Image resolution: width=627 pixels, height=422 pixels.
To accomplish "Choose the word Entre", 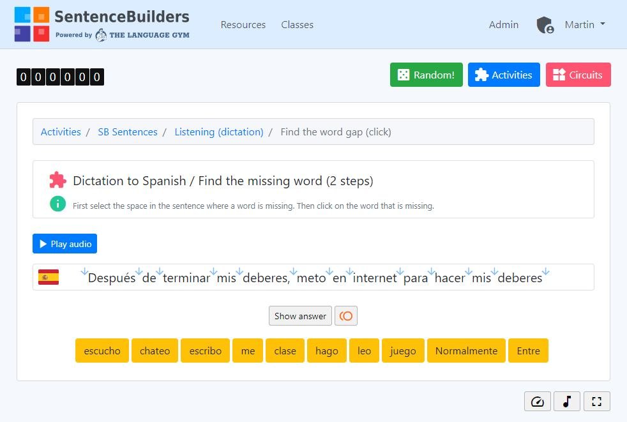I will (x=528, y=350).
